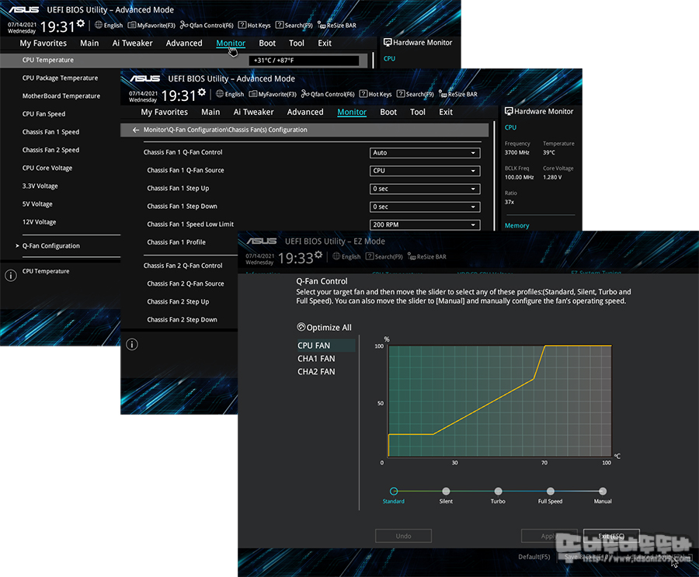
Task: Open ReSize BAR in the Chassis Fan window
Action: [x=458, y=94]
